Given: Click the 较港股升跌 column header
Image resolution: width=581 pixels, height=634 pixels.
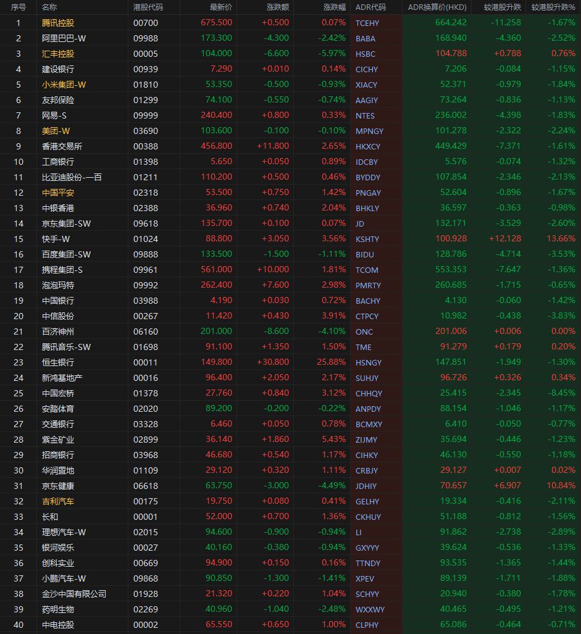Looking at the screenshot, I should click(503, 7).
